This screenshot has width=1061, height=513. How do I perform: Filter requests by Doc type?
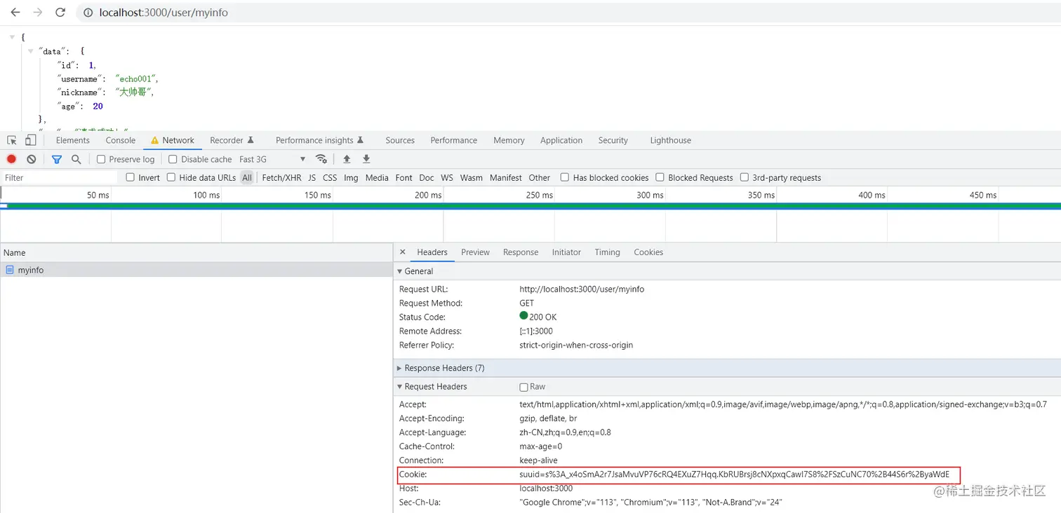point(427,177)
